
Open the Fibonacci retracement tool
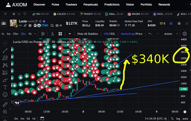pyautogui.click(x=5, y=58)
